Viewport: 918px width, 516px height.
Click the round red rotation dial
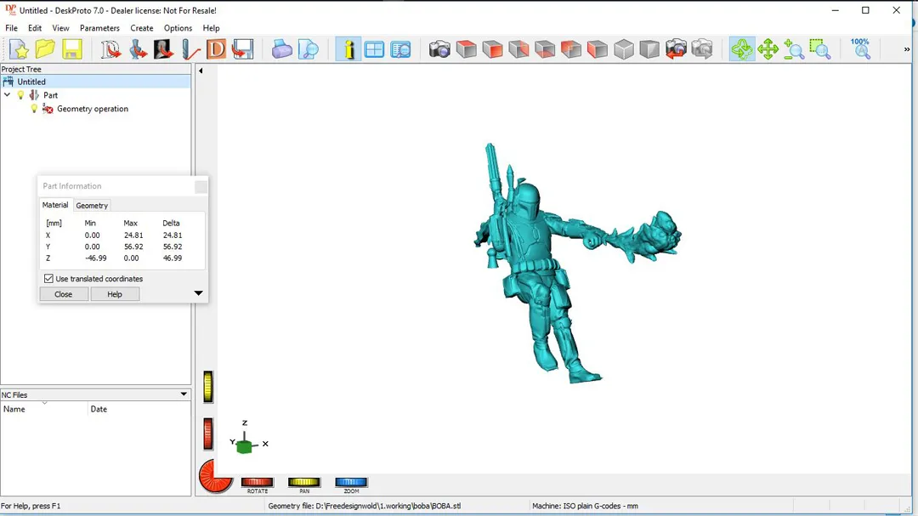coord(215,475)
